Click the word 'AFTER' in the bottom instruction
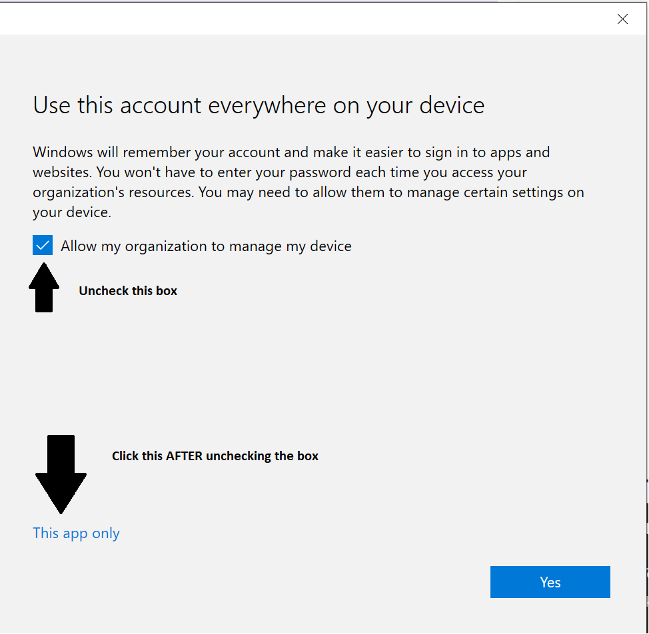 184,456
